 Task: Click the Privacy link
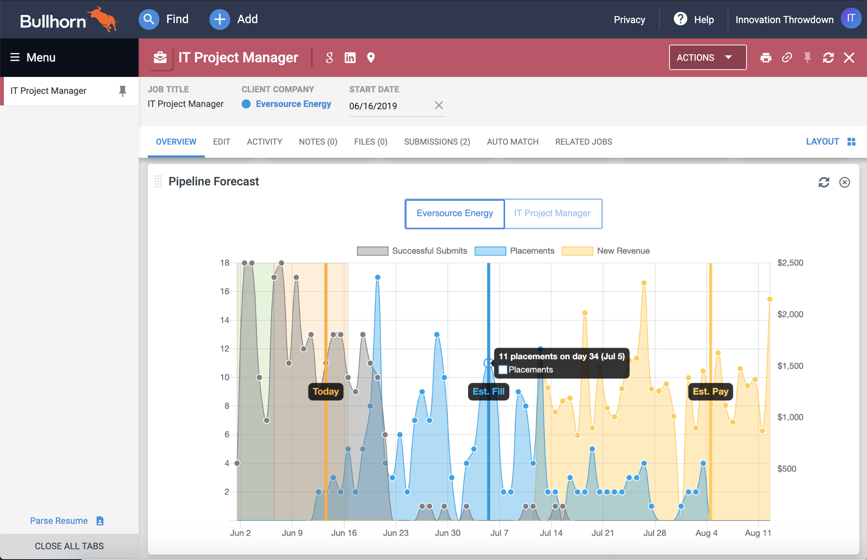(629, 20)
